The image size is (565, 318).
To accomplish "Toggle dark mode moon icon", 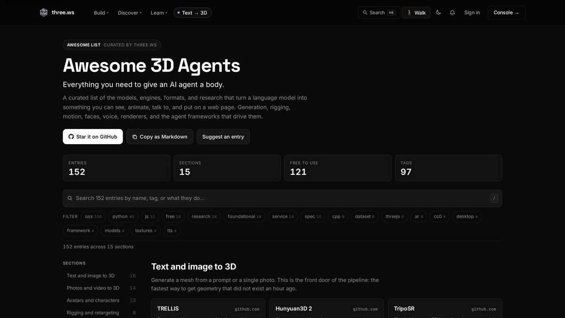I will [x=438, y=13].
